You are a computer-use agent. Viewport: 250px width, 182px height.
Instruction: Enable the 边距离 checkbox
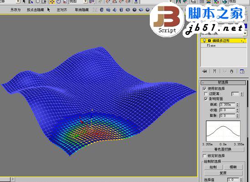click(206, 94)
